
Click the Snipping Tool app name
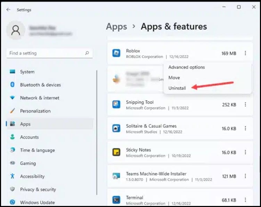pyautogui.click(x=140, y=102)
